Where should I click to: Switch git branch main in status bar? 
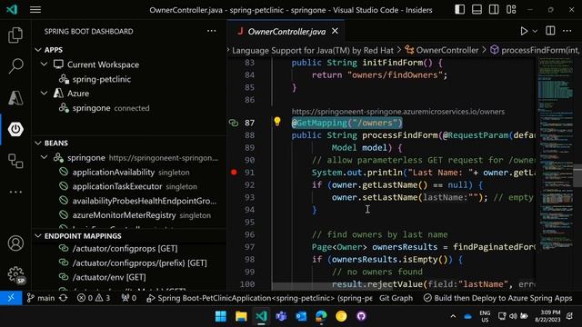click(x=41, y=298)
